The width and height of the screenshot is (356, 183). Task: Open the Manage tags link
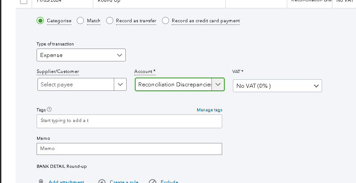tap(210, 110)
